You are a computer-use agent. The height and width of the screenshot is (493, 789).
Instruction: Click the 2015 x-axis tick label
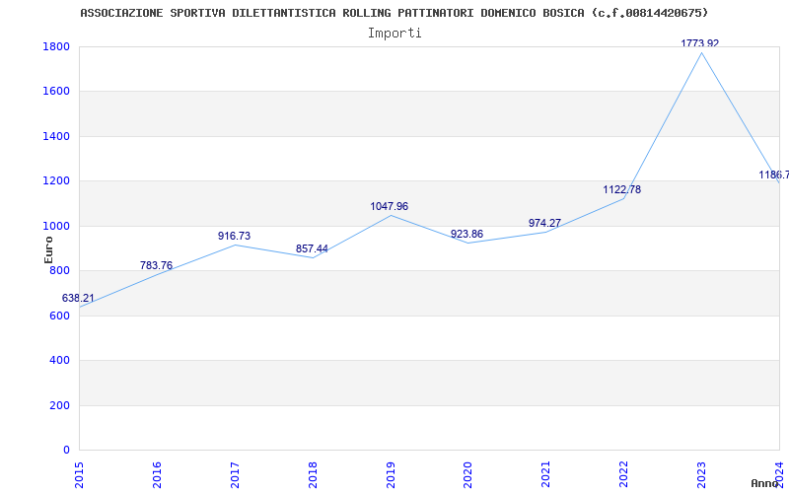pyautogui.click(x=79, y=475)
